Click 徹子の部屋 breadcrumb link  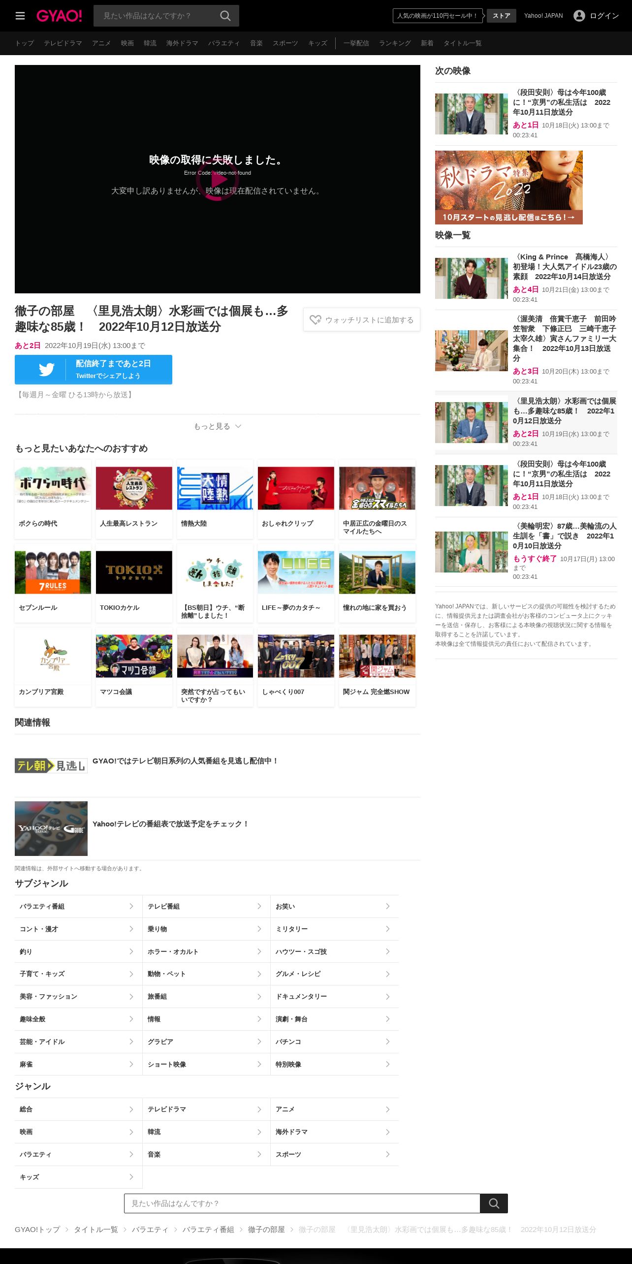click(266, 1230)
